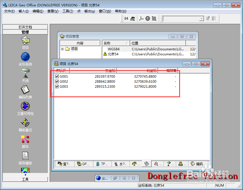
Task: Sort by the 名称 column header
Action: 116,43
